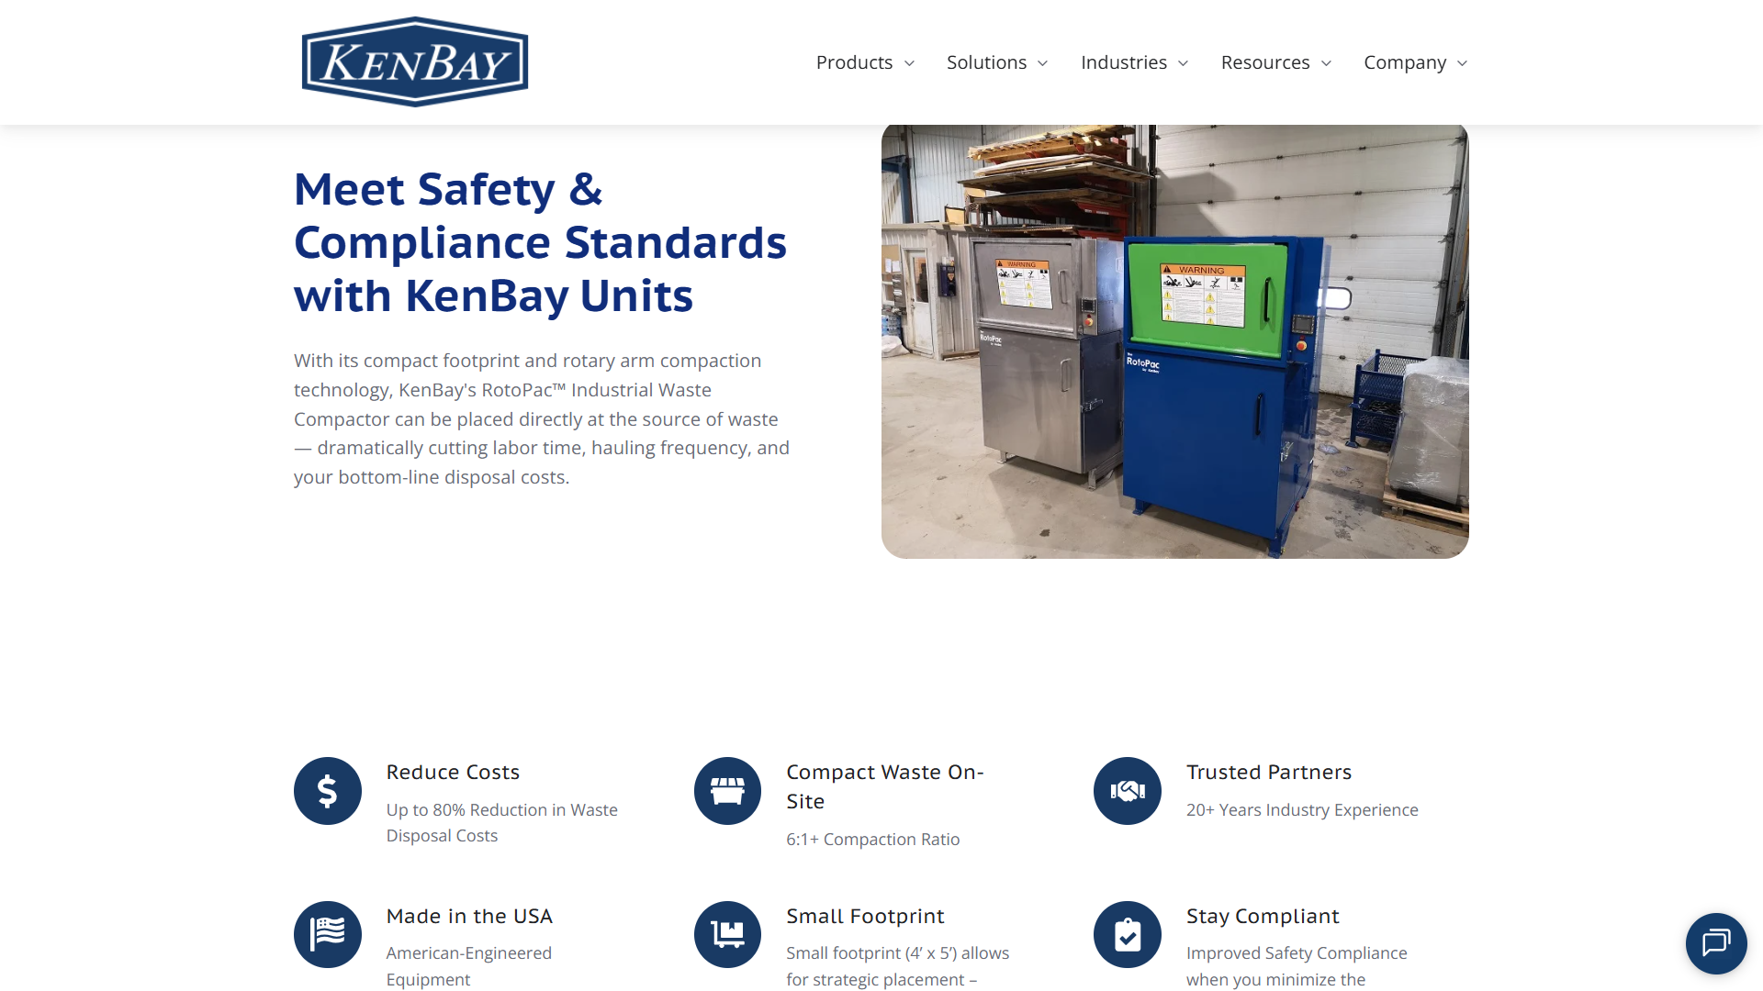Expand the chevron next to Solutions
Image resolution: width=1763 pixels, height=991 pixels.
click(x=1042, y=63)
